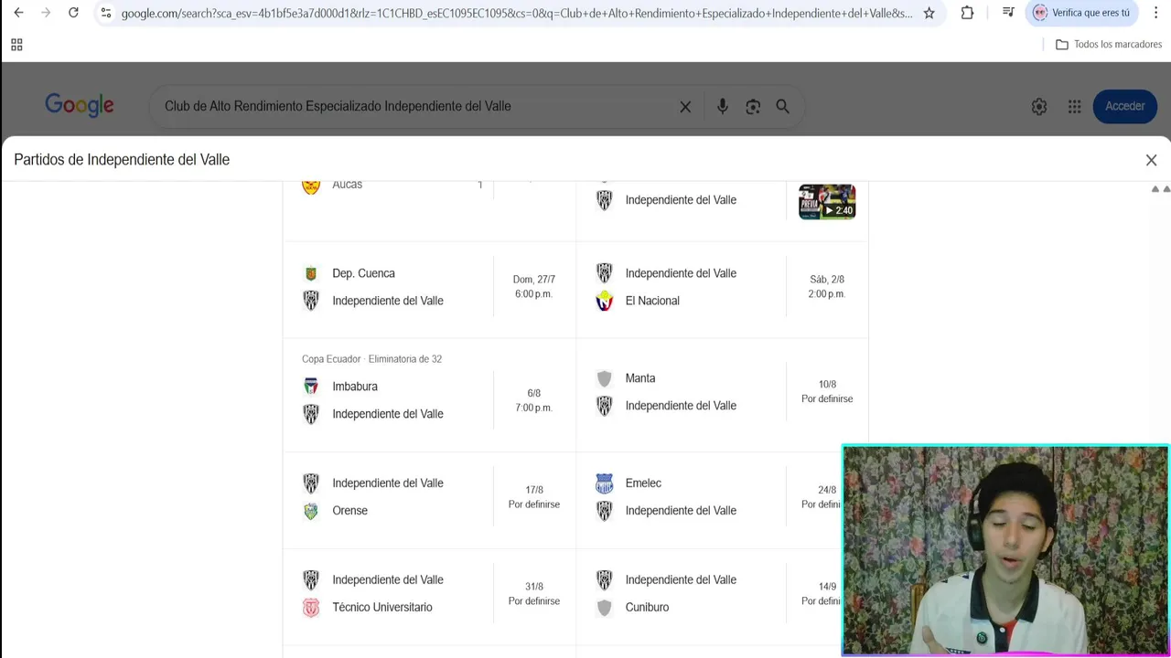Play the 2:40 preview video thumbnail
Image resolution: width=1171 pixels, height=658 pixels.
(827, 202)
